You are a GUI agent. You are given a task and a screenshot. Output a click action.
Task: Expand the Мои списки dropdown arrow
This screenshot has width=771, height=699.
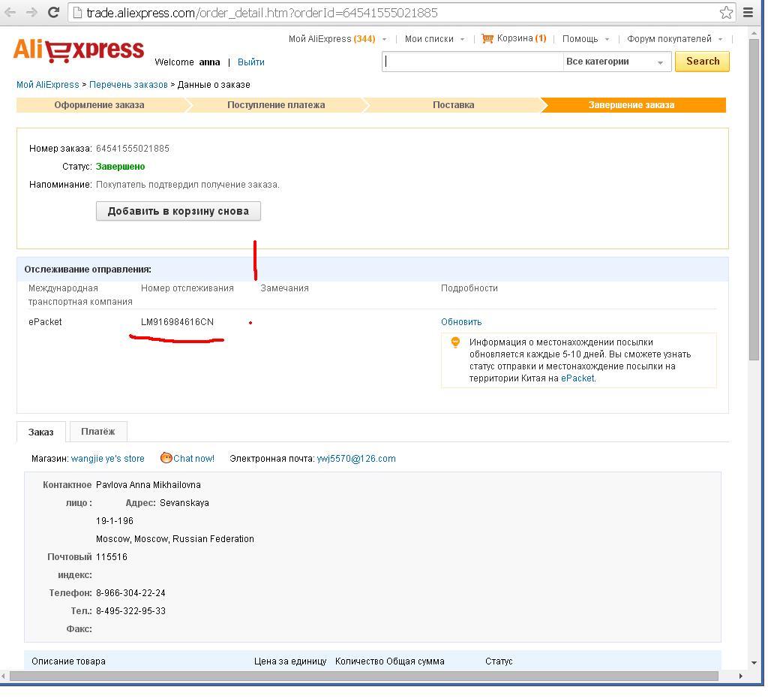[x=462, y=39]
